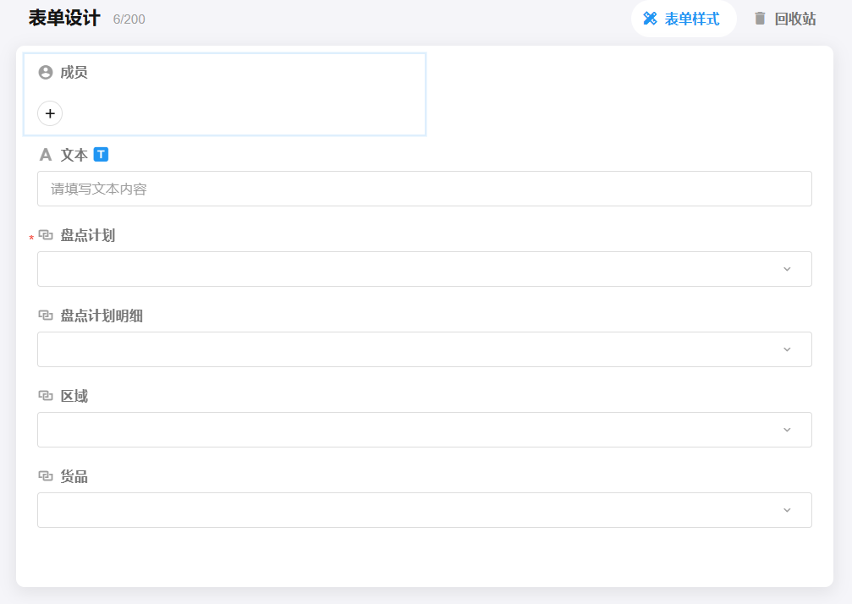Open the 表单样式 form style settings

point(683,19)
